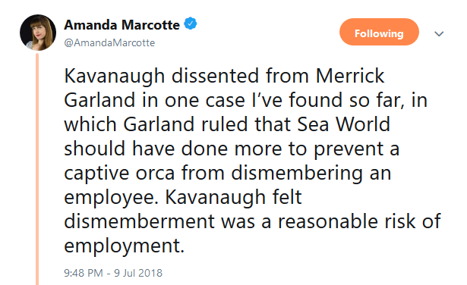The height and width of the screenshot is (285, 467).
Task: Click the word dismembering in the tweet
Action: coord(297,174)
